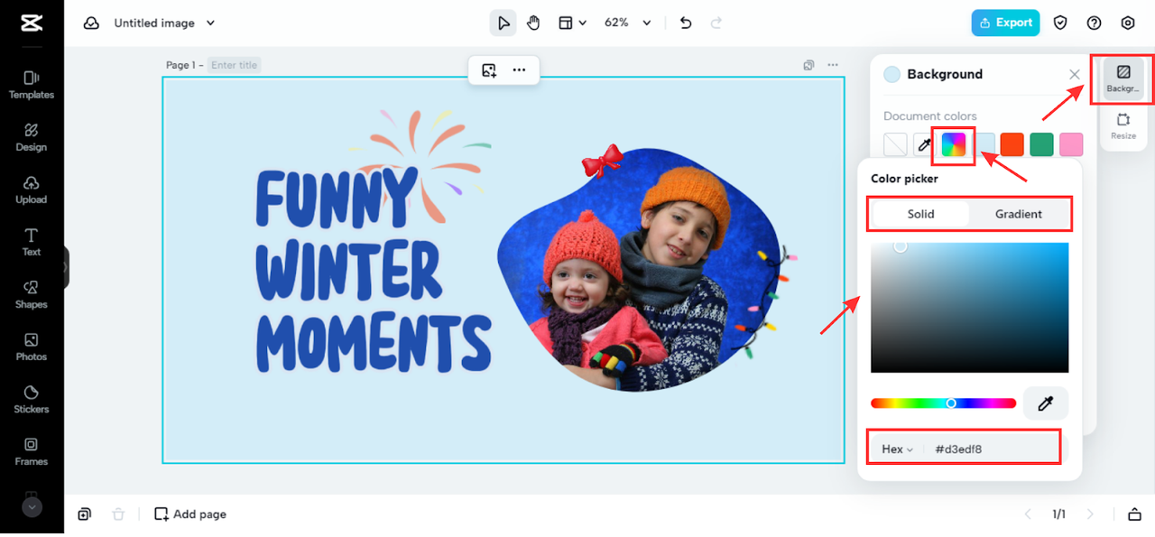Expand more sidebar tools with down arrow
1155x537 pixels.
(32, 507)
